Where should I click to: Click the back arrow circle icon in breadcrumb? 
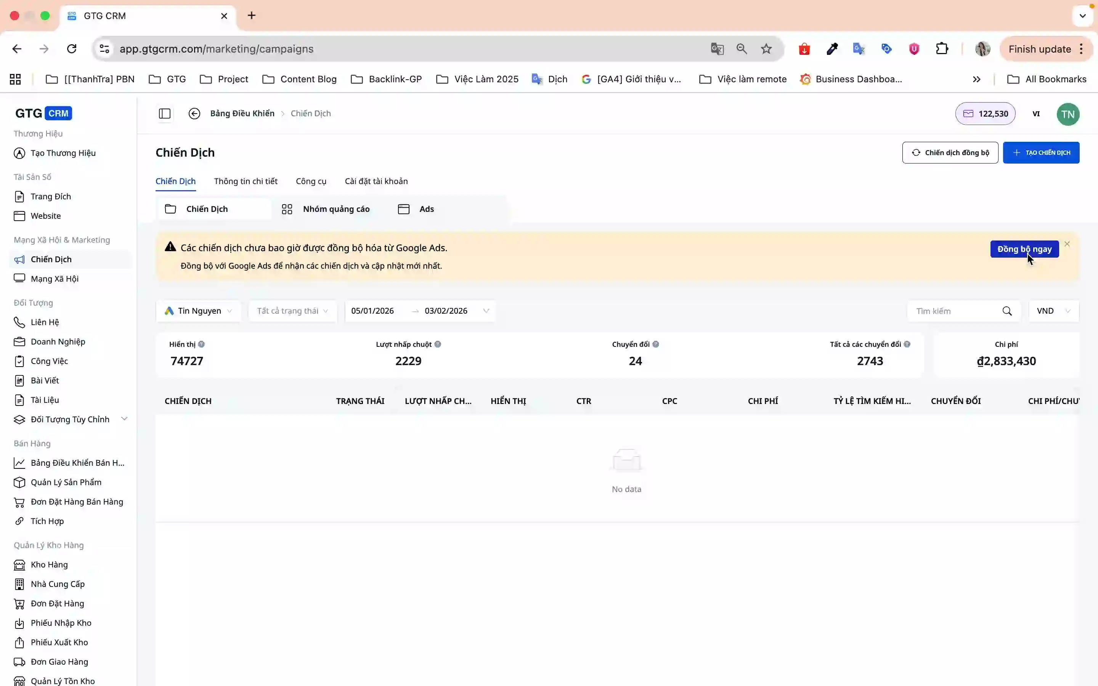tap(194, 114)
